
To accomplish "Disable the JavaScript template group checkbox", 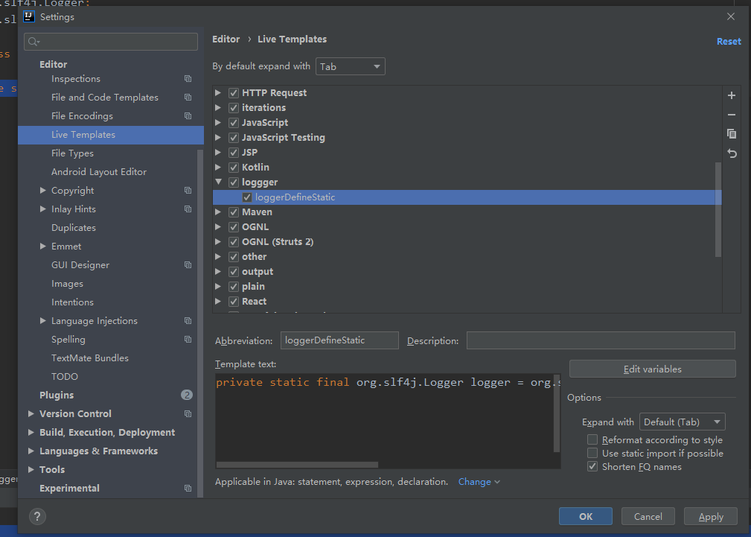I will 234,123.
